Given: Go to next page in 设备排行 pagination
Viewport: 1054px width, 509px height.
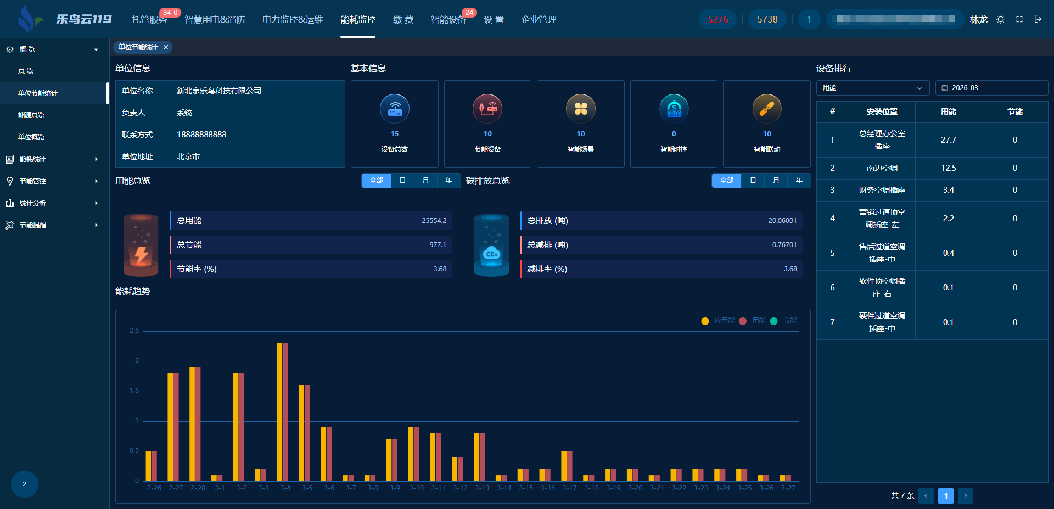Looking at the screenshot, I should click(966, 496).
